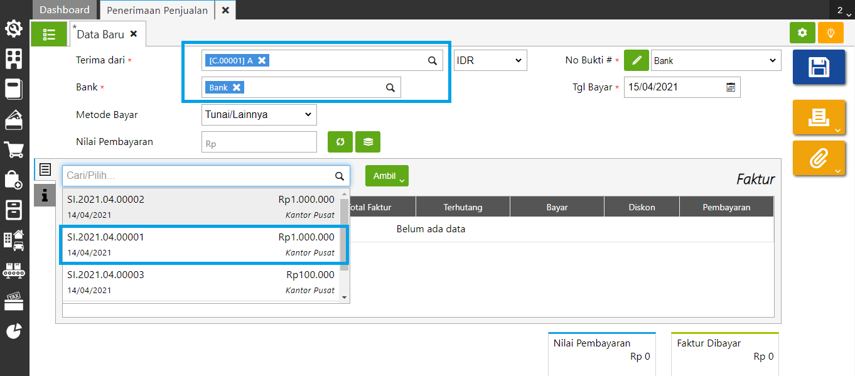Click the green pencil edit No Bukti icon

pos(637,61)
